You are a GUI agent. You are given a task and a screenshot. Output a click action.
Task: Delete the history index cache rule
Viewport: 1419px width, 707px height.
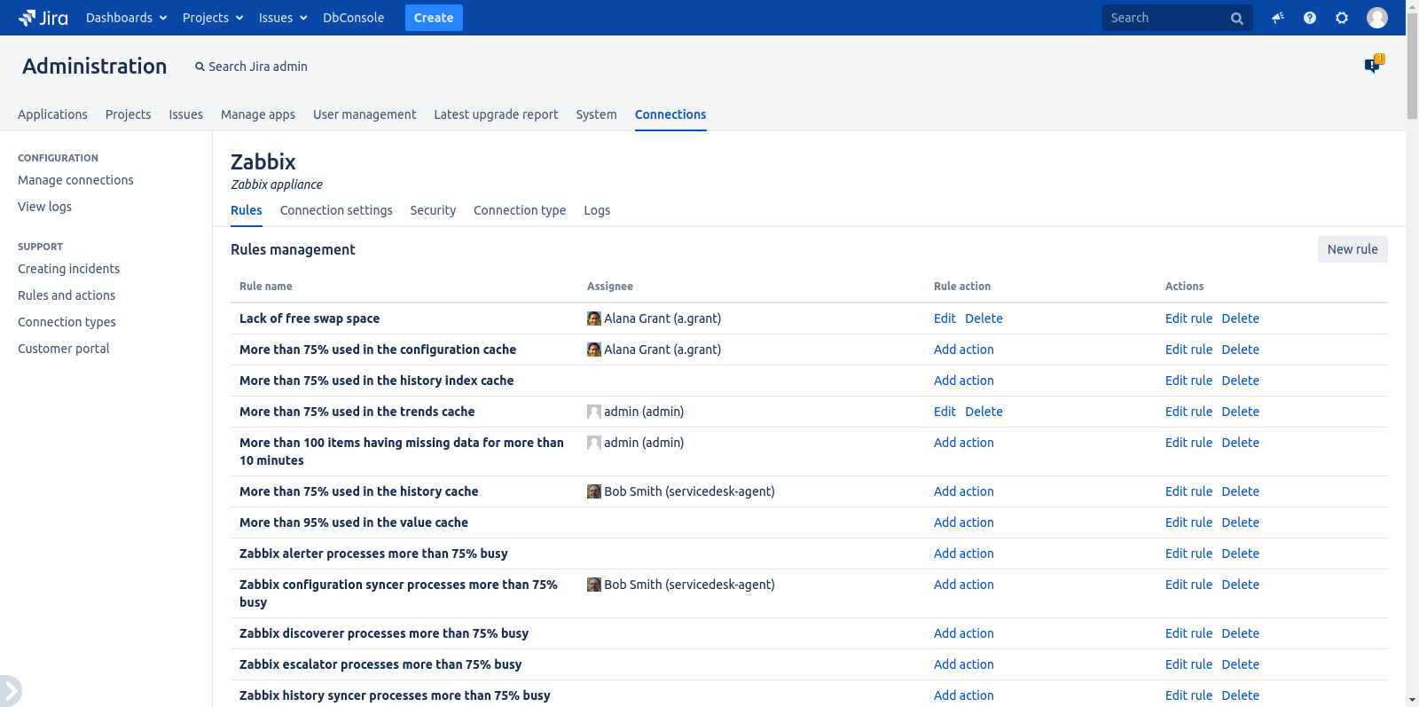pyautogui.click(x=1240, y=381)
